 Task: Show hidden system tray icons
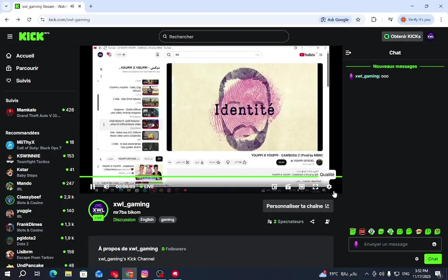coord(367,274)
